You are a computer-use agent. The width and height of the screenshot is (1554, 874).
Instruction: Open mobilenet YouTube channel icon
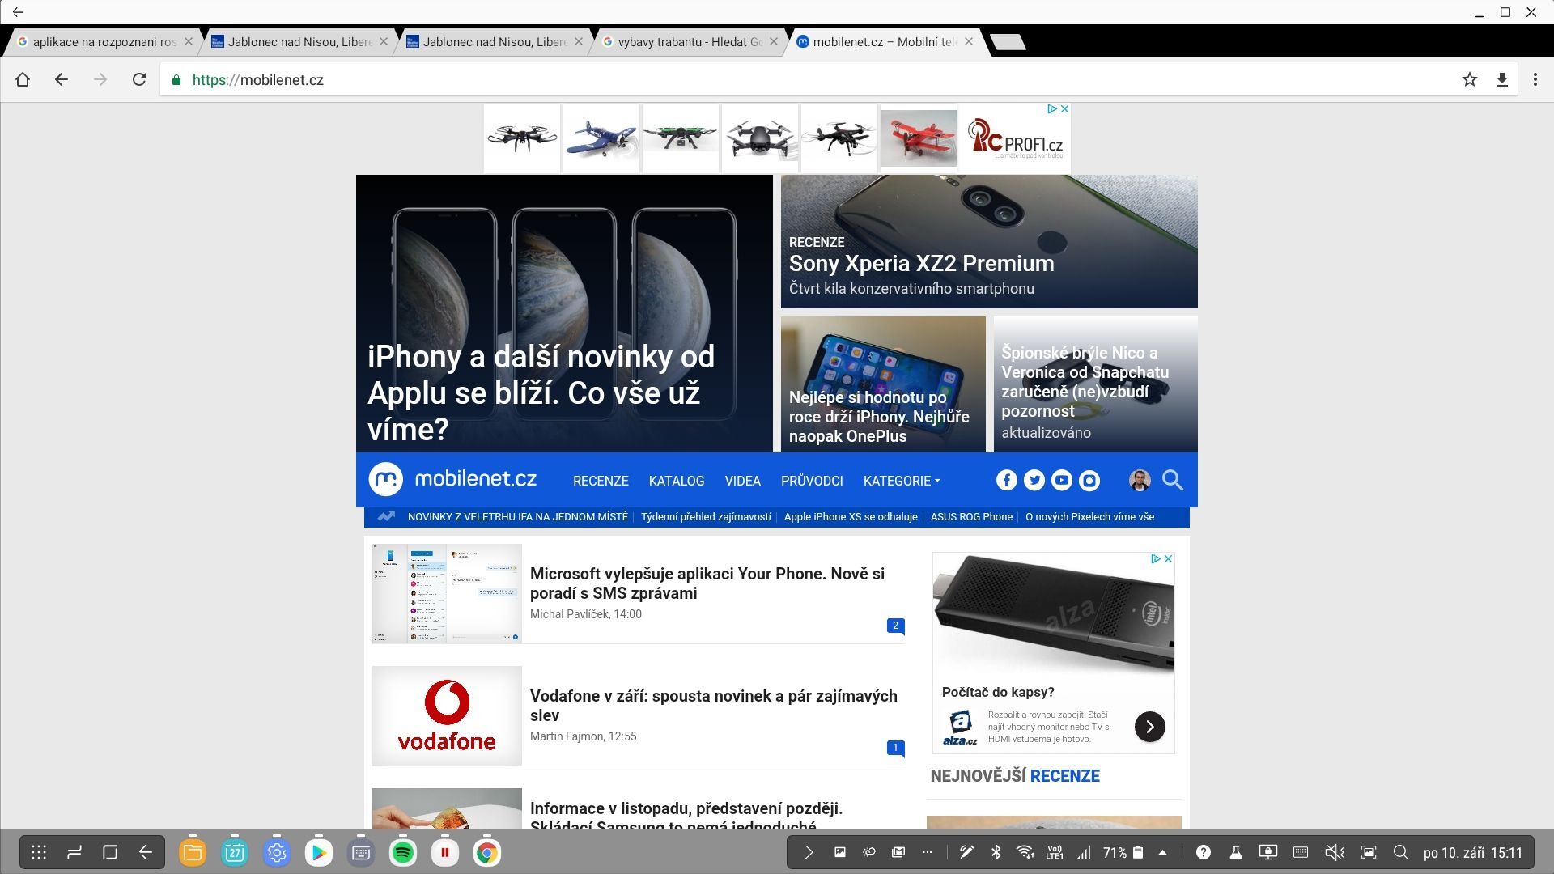coord(1061,481)
